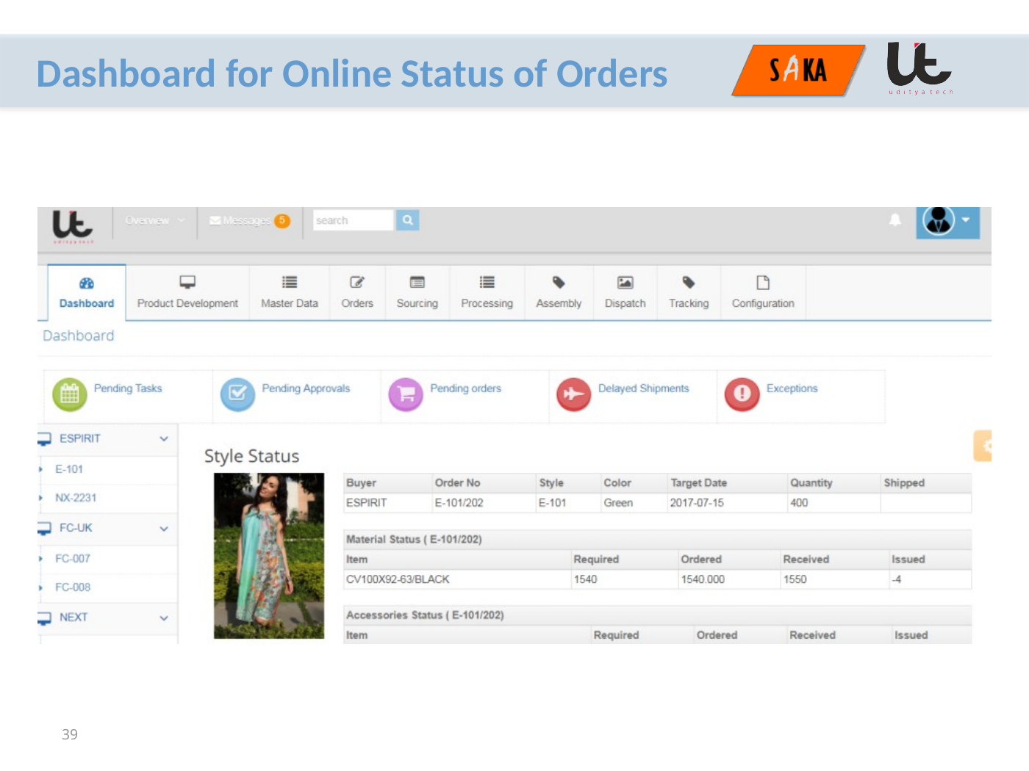Click the Sourcing icon
Image resolution: width=1029 pixels, height=771 pixels.
[417, 283]
